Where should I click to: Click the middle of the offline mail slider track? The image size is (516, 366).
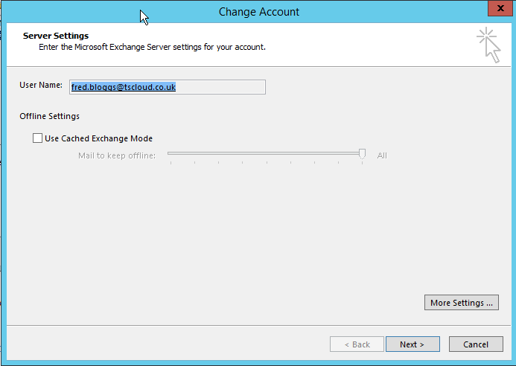(x=267, y=153)
